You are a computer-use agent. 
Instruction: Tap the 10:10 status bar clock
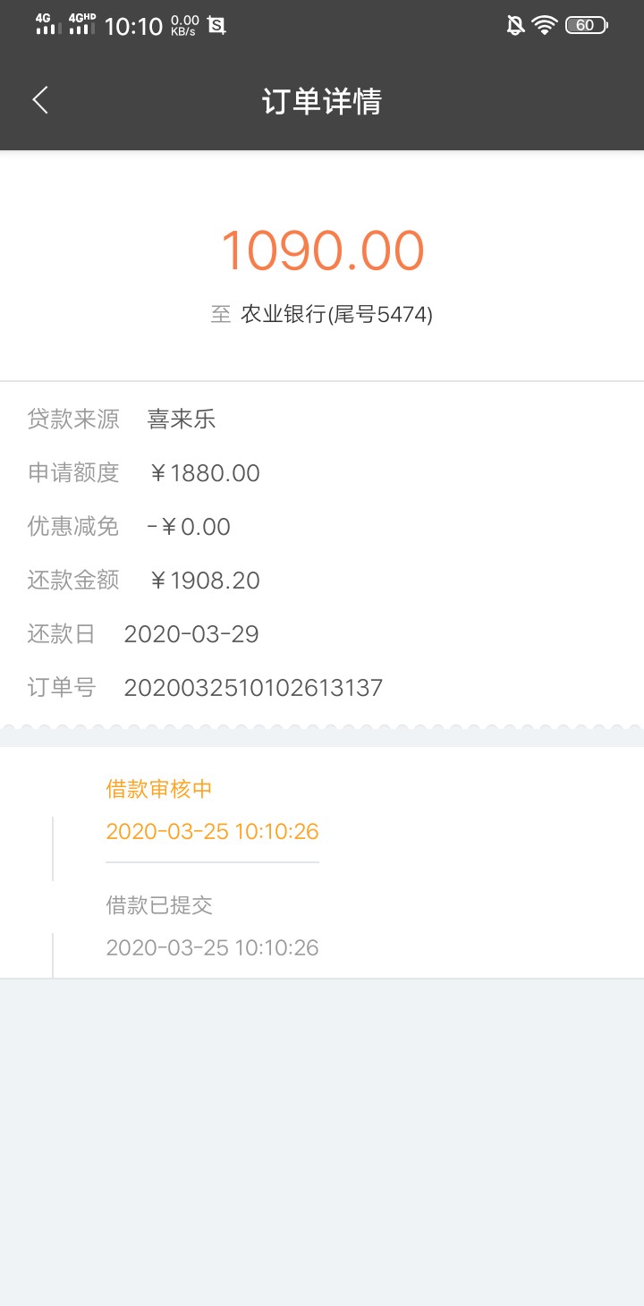[133, 26]
